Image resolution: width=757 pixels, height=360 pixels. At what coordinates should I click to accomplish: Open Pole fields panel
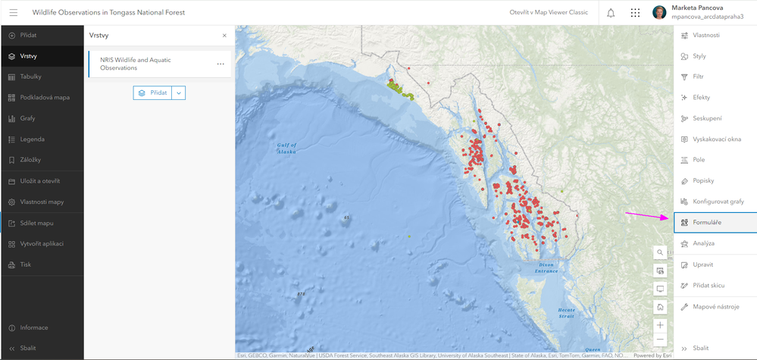[x=715, y=160]
